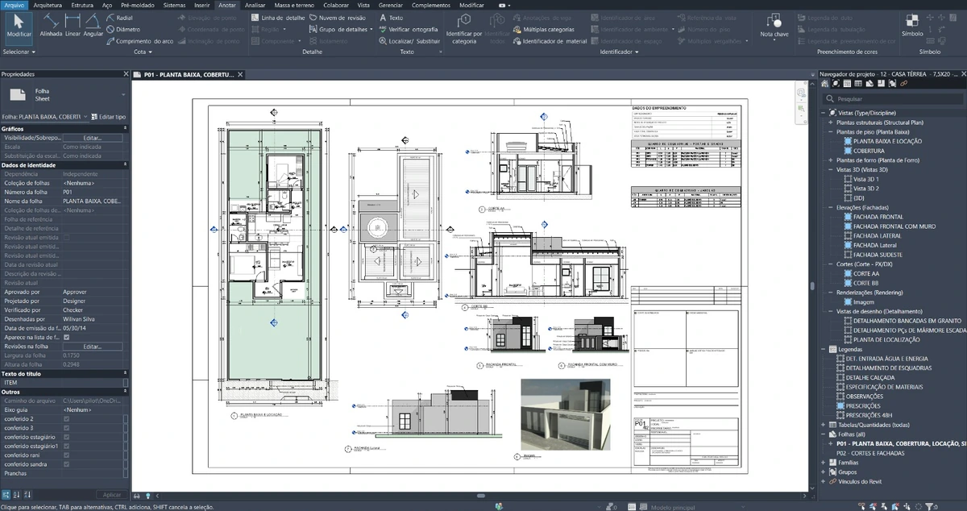
Task: Open the Arquivo menu
Action: pos(15,5)
